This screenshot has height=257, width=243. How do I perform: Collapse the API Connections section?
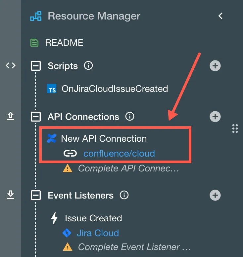coord(36,117)
